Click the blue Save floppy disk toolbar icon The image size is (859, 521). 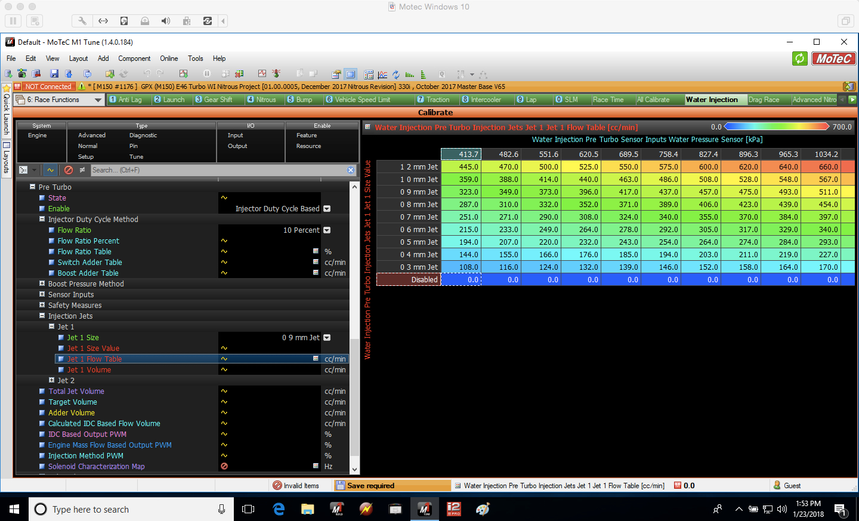[x=54, y=74]
